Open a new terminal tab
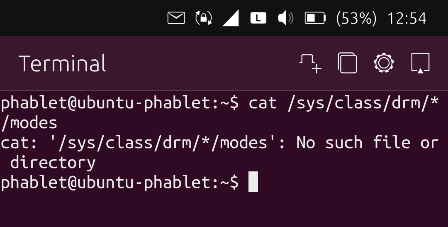The width and height of the screenshot is (448, 227). pyautogui.click(x=311, y=63)
